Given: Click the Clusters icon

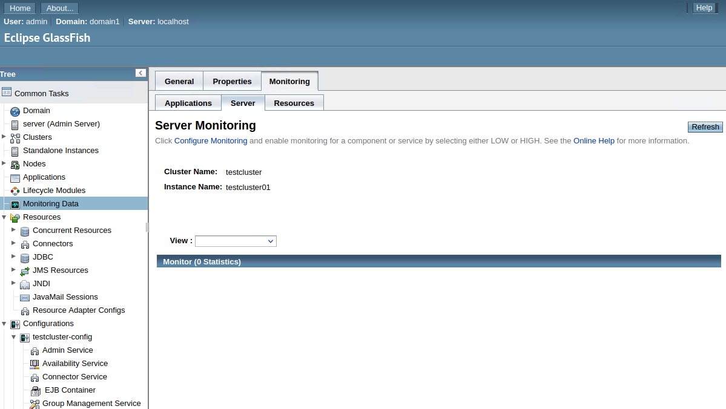Looking at the screenshot, I should tap(15, 138).
